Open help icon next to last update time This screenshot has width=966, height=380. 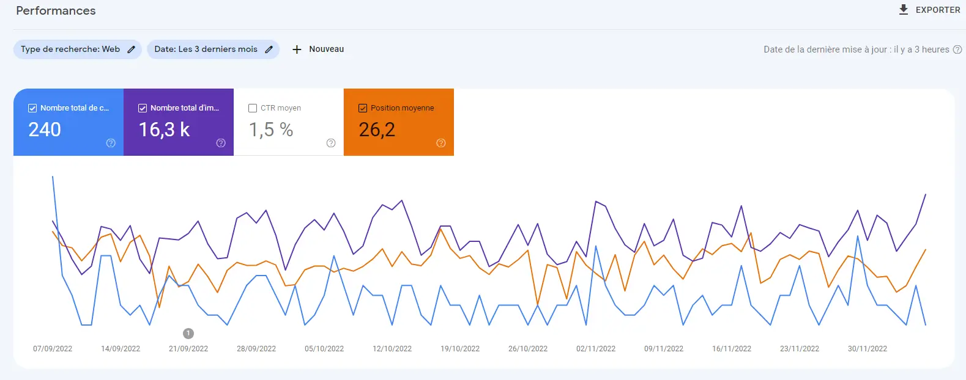click(x=957, y=49)
